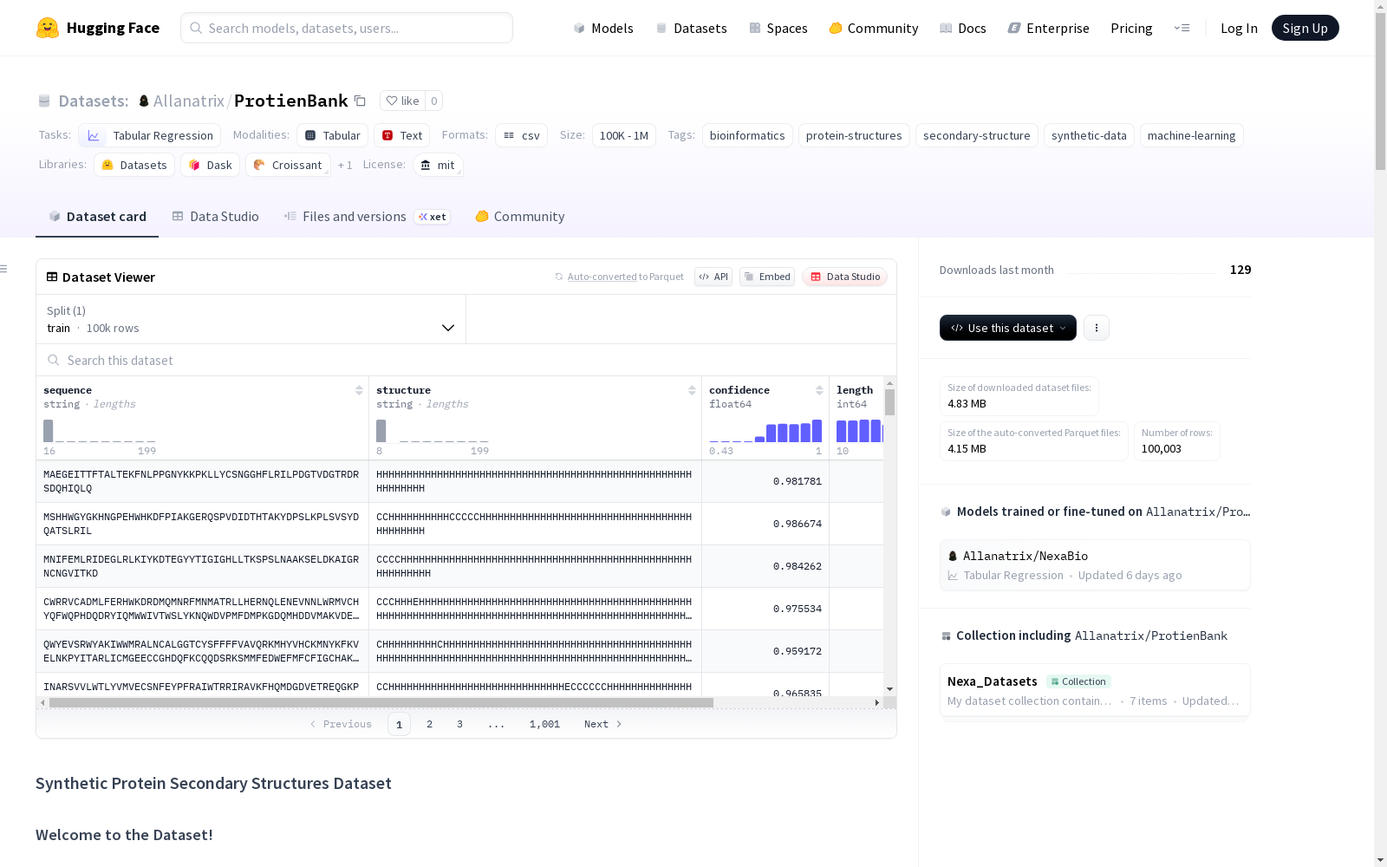Click the Sign Up button

pos(1305,28)
